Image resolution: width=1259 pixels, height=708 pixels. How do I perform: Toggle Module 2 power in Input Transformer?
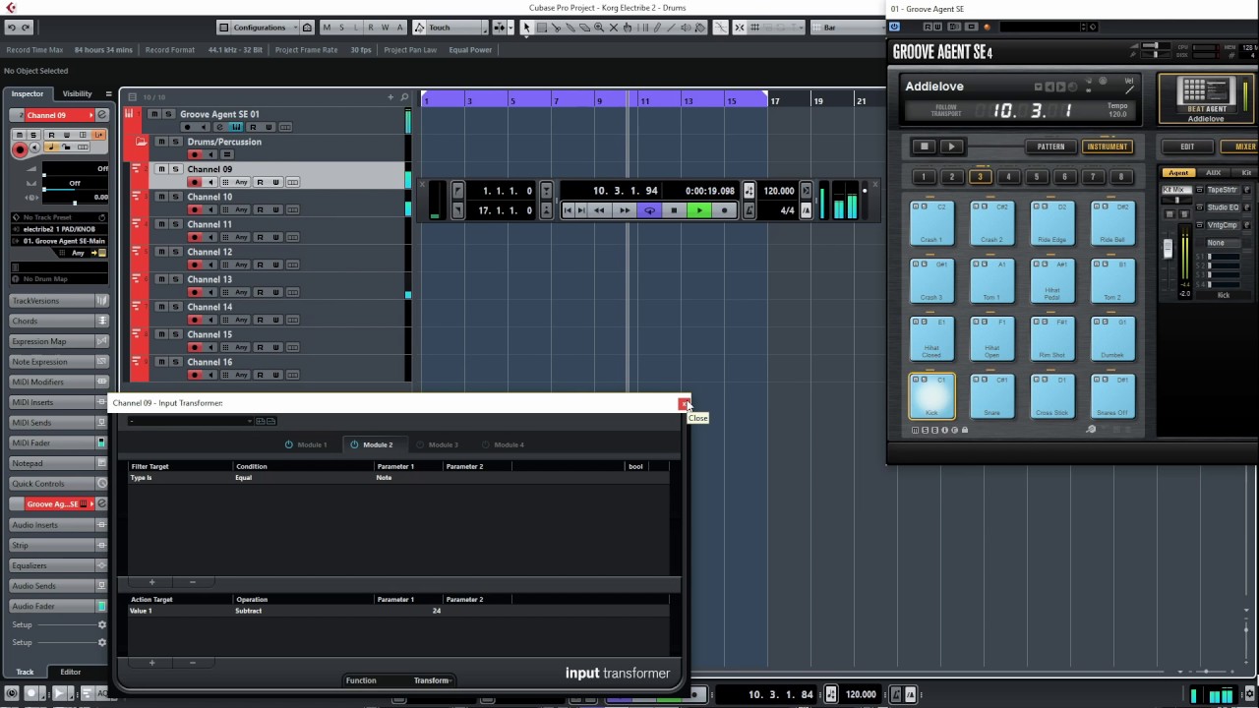[354, 444]
